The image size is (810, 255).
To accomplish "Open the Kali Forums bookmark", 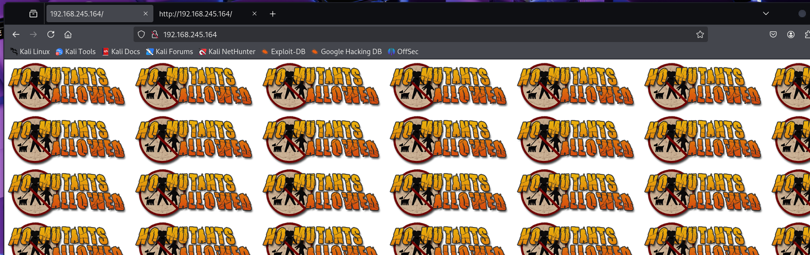I will 169,51.
